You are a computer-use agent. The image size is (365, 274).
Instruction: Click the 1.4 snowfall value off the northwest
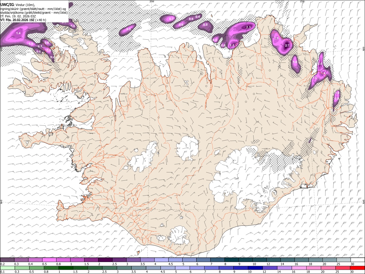pyautogui.click(x=18, y=33)
